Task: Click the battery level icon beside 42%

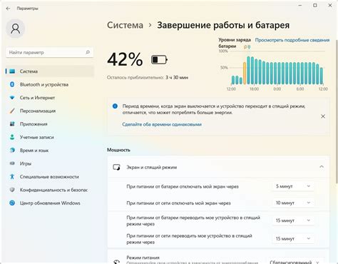Action: pos(159,60)
